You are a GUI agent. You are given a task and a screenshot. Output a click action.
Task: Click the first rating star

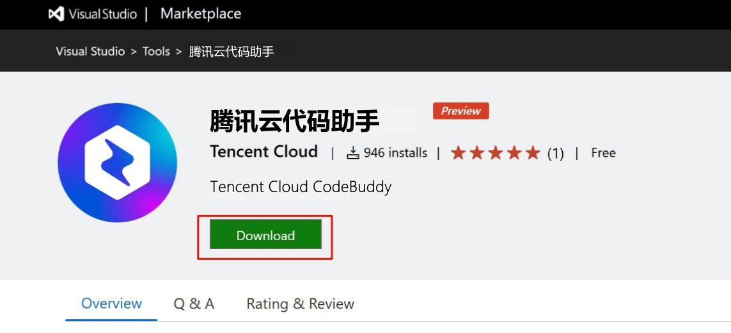(458, 152)
